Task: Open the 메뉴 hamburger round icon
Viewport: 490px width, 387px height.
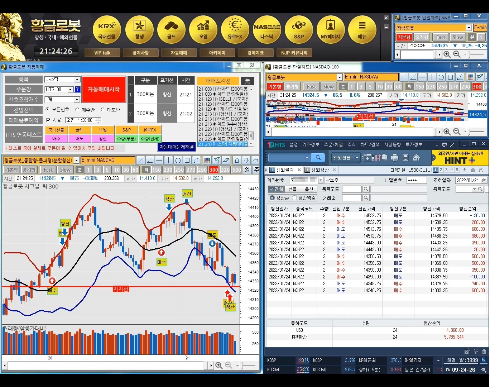Action: [362, 30]
